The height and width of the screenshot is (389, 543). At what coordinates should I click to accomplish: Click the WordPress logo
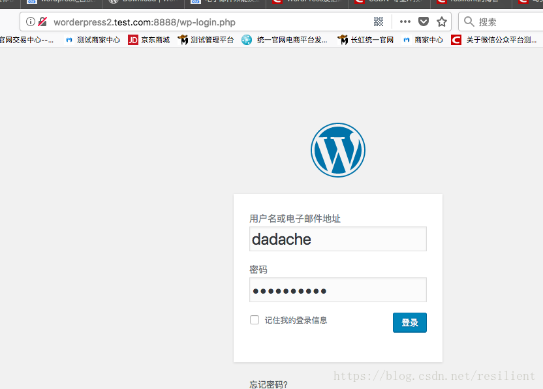pyautogui.click(x=337, y=150)
